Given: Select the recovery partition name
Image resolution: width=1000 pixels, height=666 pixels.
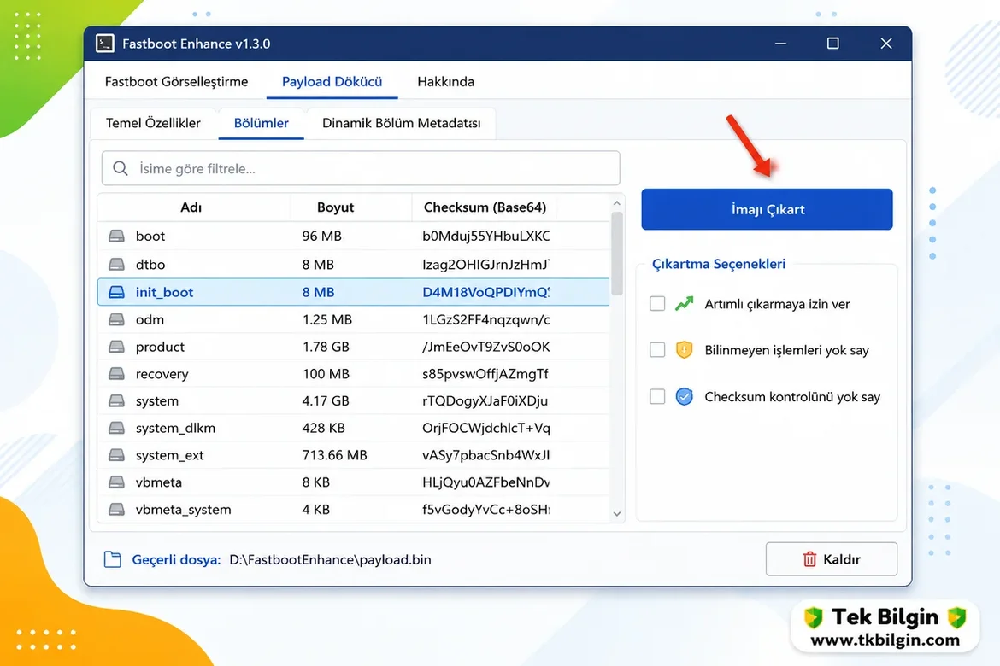Looking at the screenshot, I should [162, 373].
